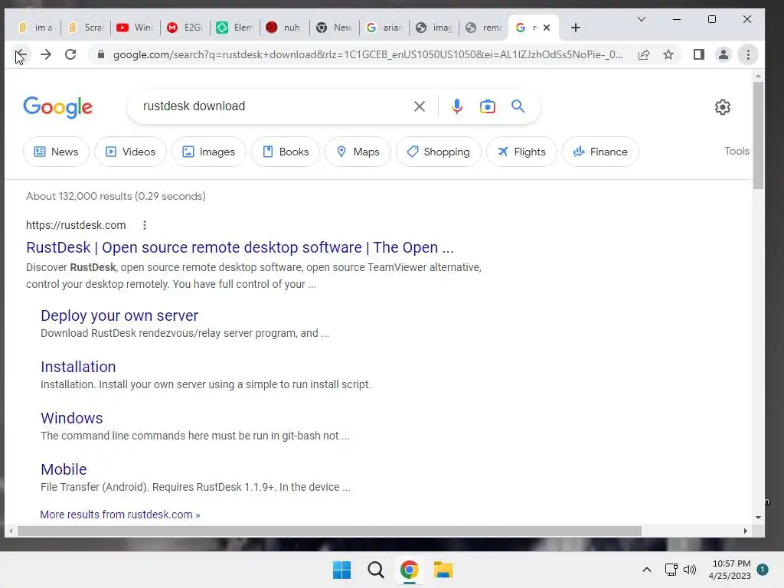
Task: Click the padlock site info icon
Action: pyautogui.click(x=101, y=54)
